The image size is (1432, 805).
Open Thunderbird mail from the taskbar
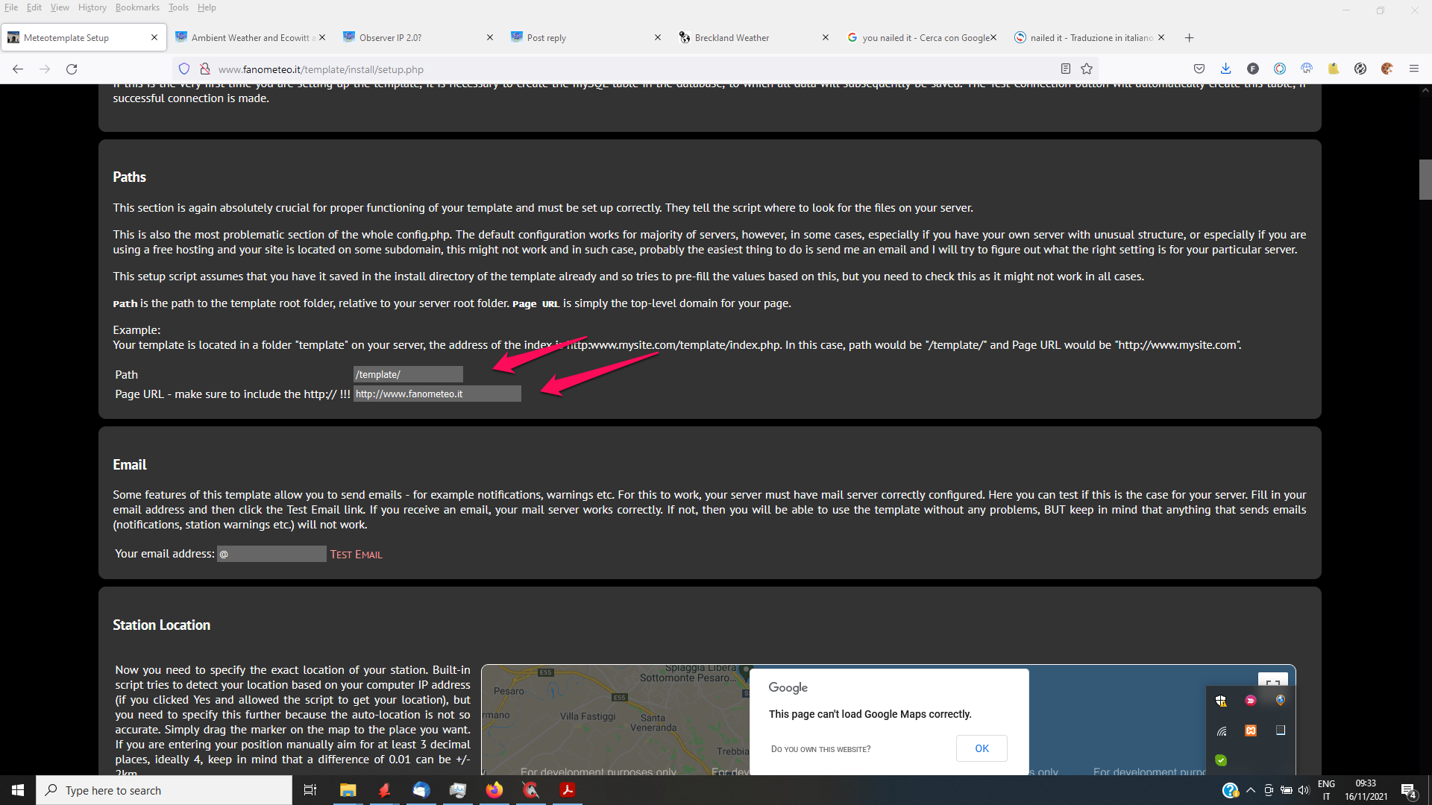(421, 790)
